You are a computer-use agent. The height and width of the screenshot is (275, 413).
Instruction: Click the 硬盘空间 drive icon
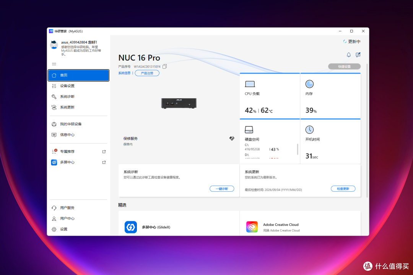point(249,129)
